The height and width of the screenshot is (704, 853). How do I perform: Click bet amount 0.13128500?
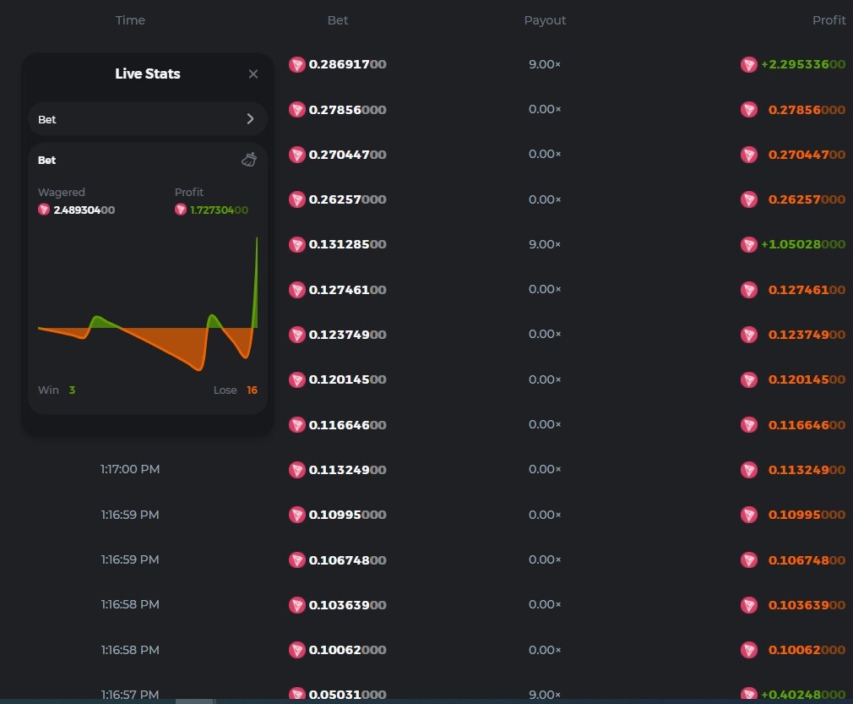(348, 244)
